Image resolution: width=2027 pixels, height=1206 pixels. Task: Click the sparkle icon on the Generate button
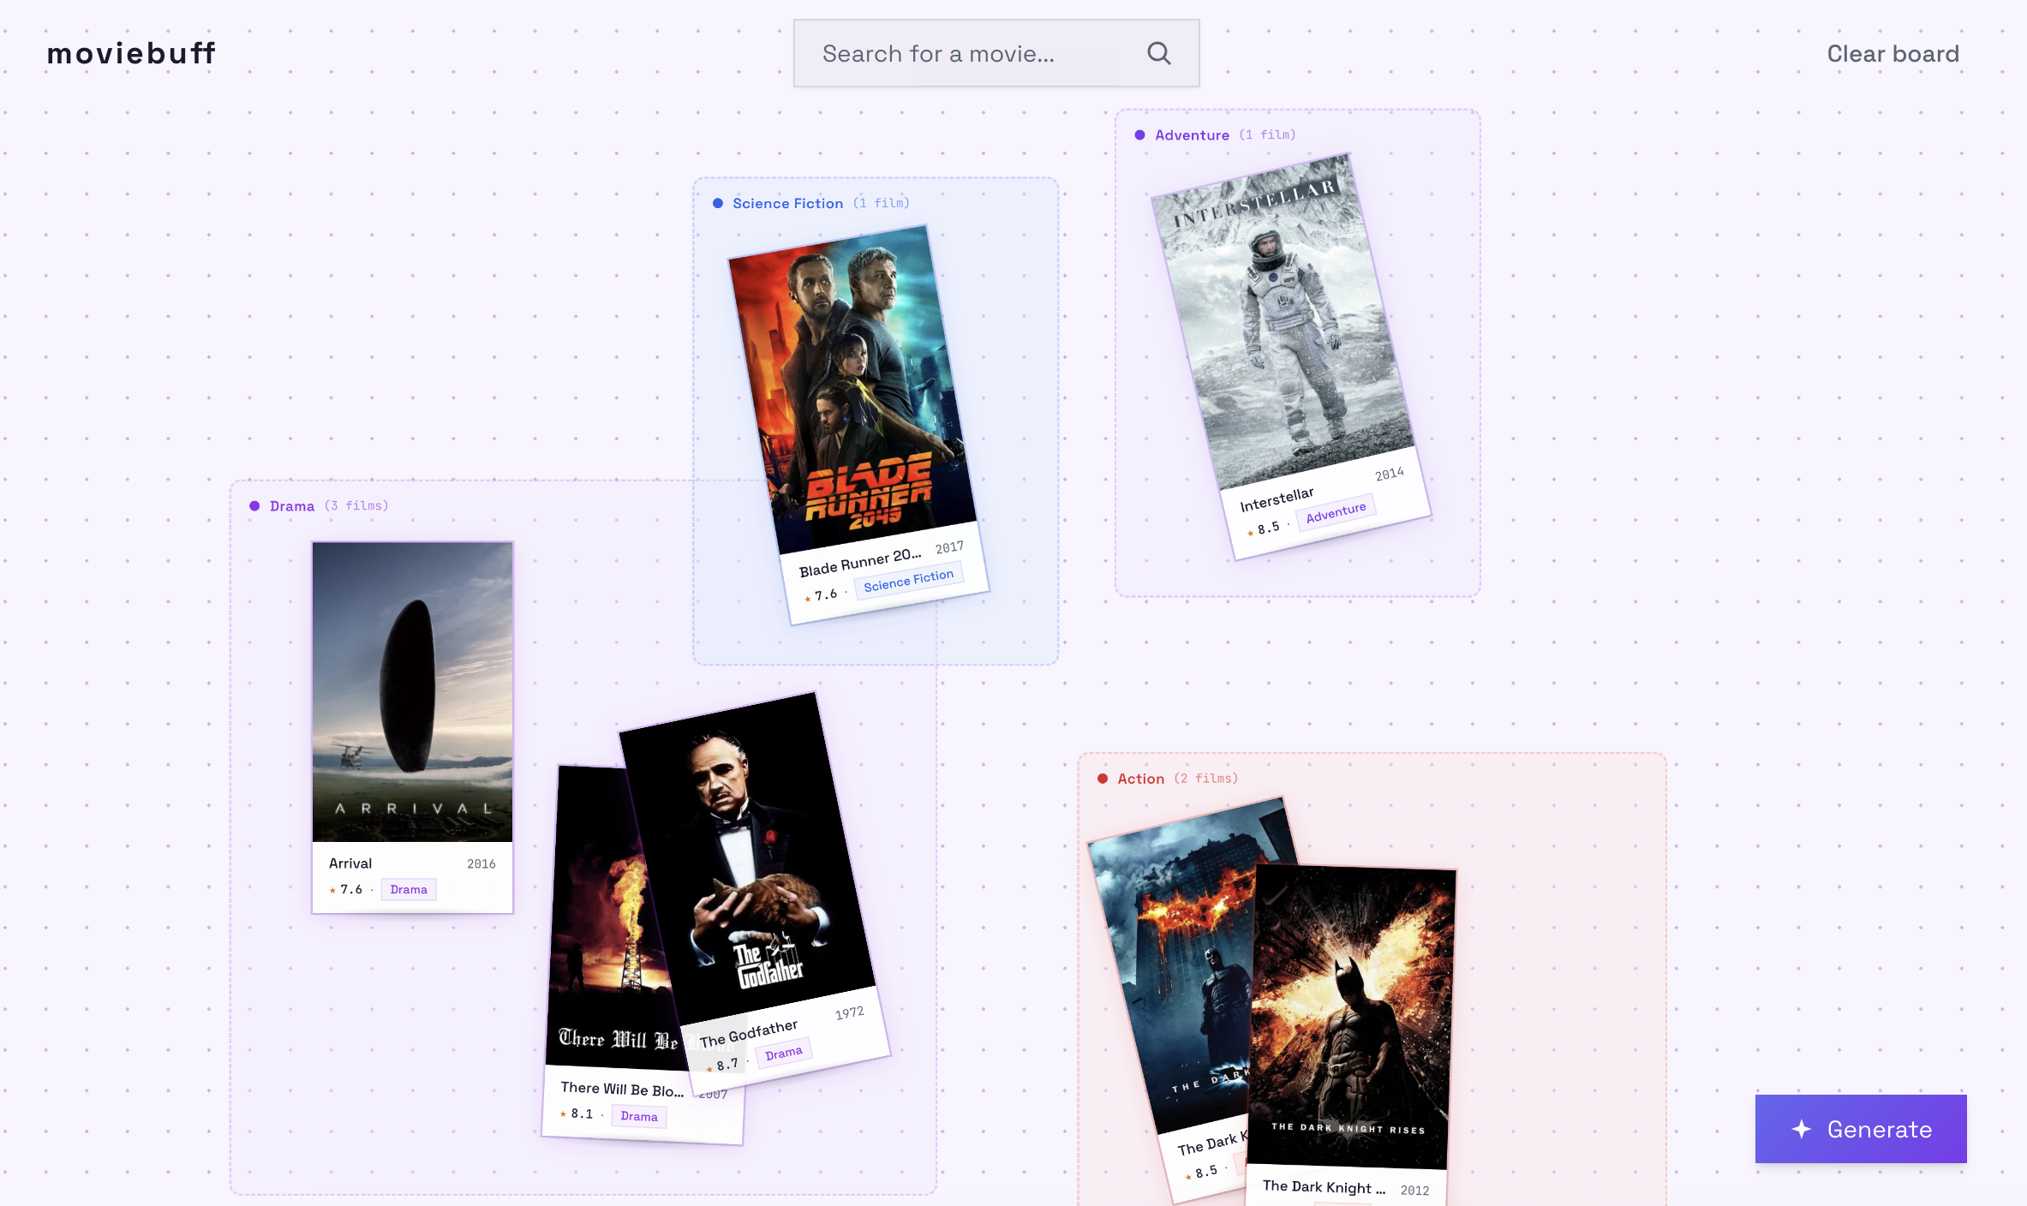click(x=1803, y=1129)
